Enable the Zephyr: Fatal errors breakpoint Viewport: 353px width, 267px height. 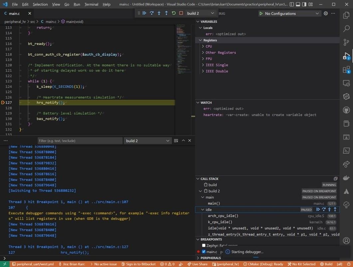pos(204,245)
